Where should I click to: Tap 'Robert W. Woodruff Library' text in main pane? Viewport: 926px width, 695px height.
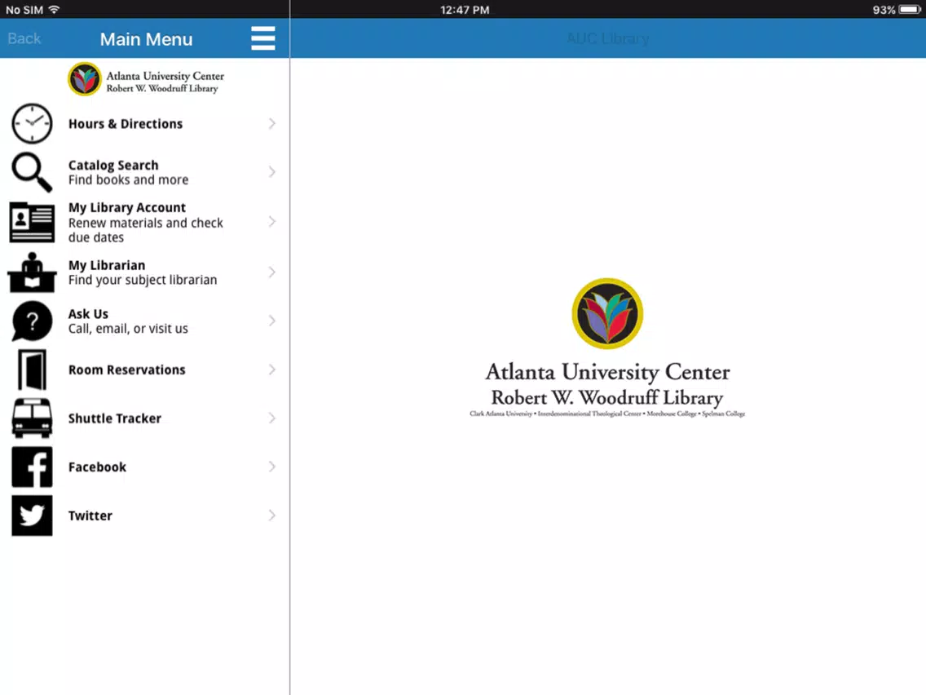pos(607,398)
